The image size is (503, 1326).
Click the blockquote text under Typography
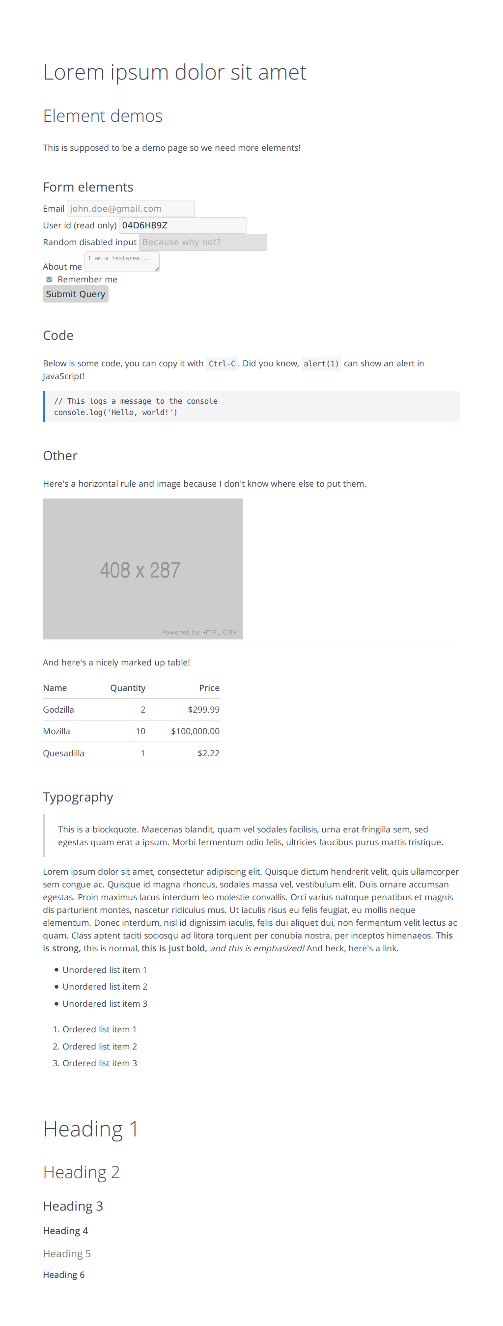(251, 836)
